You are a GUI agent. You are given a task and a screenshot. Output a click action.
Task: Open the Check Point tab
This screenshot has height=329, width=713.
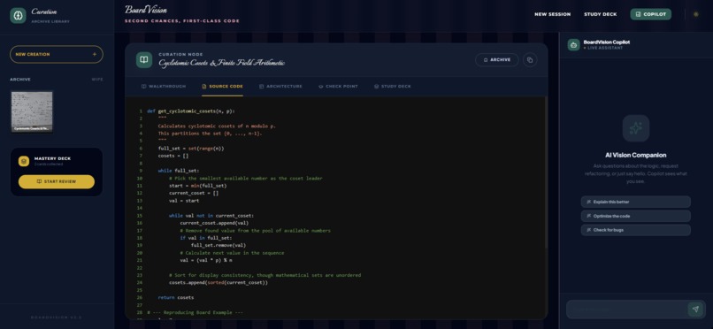[x=338, y=87]
